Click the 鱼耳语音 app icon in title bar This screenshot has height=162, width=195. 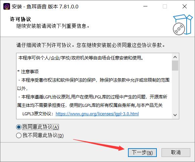coord(7,6)
